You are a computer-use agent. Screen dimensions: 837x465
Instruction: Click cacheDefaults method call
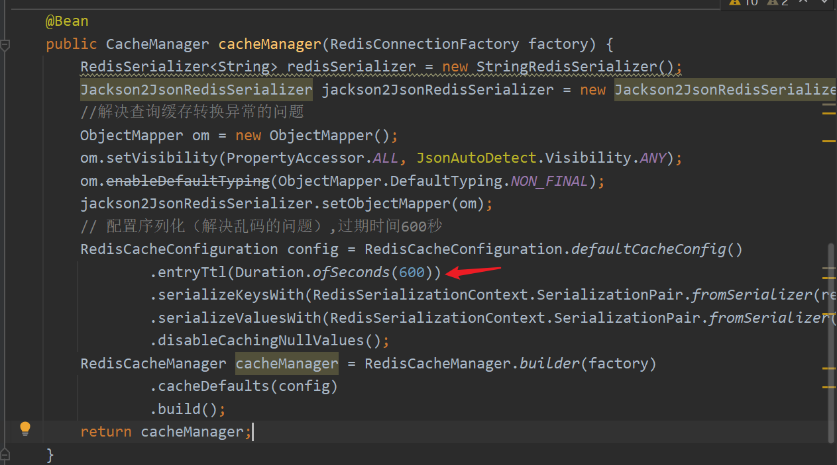(213, 386)
